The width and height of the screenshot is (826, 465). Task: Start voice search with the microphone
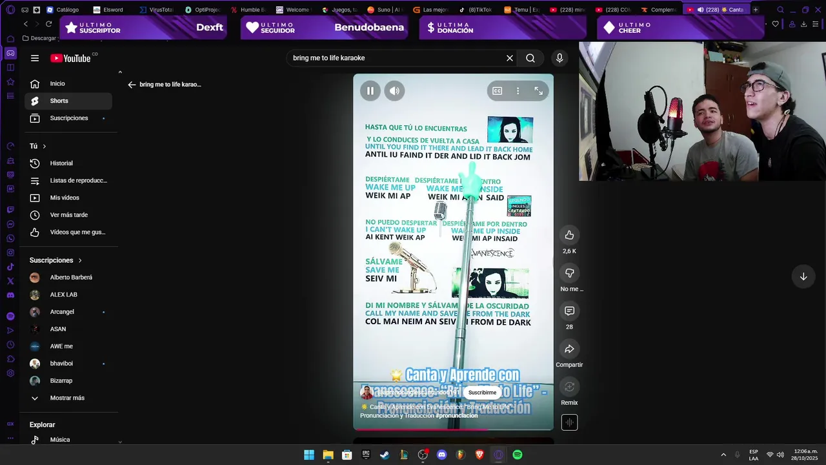559,58
